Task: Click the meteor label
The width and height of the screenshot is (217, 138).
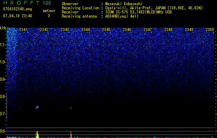Action: point(49,11)
